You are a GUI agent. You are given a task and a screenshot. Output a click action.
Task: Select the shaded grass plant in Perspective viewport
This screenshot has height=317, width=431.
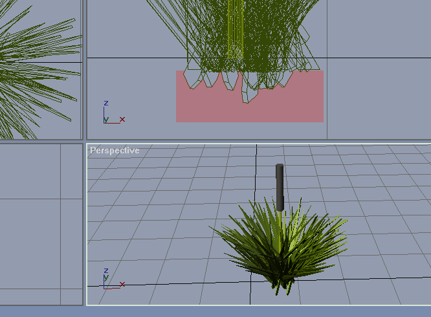(x=280, y=247)
